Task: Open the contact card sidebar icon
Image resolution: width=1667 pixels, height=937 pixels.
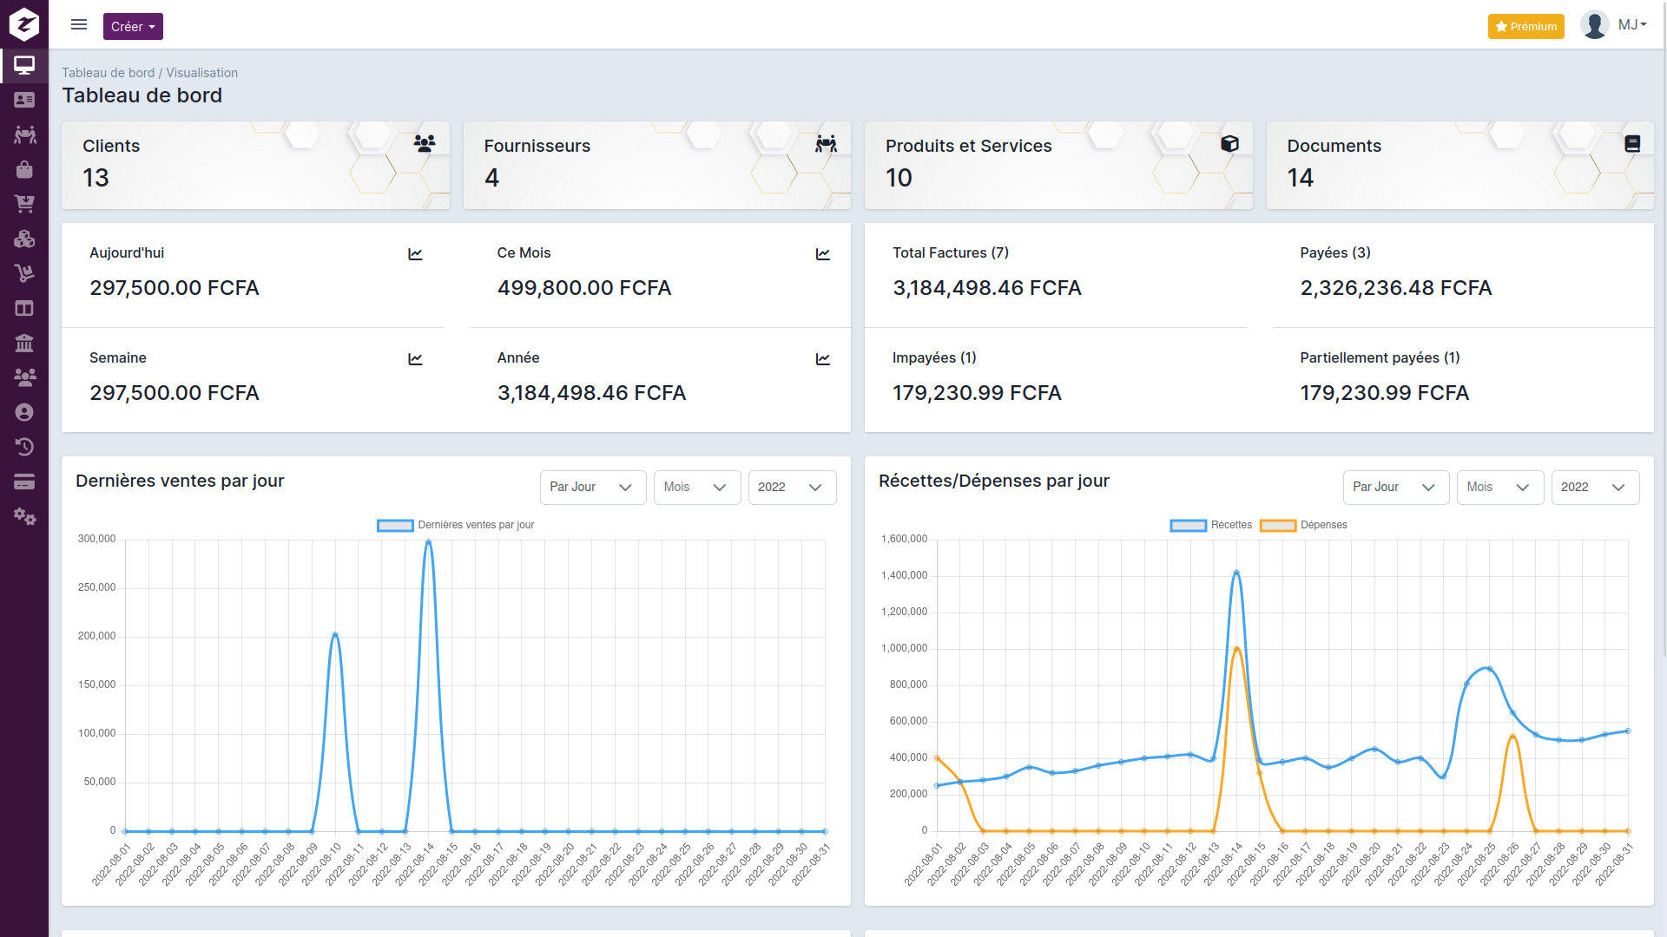Action: coord(24,100)
